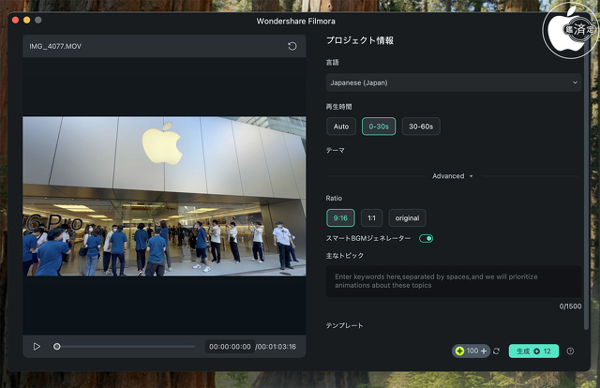Collapse the Advanced settings section

pos(453,176)
